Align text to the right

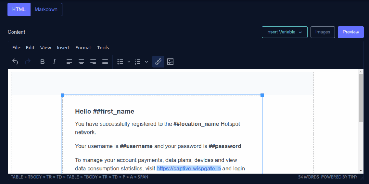coord(93,62)
